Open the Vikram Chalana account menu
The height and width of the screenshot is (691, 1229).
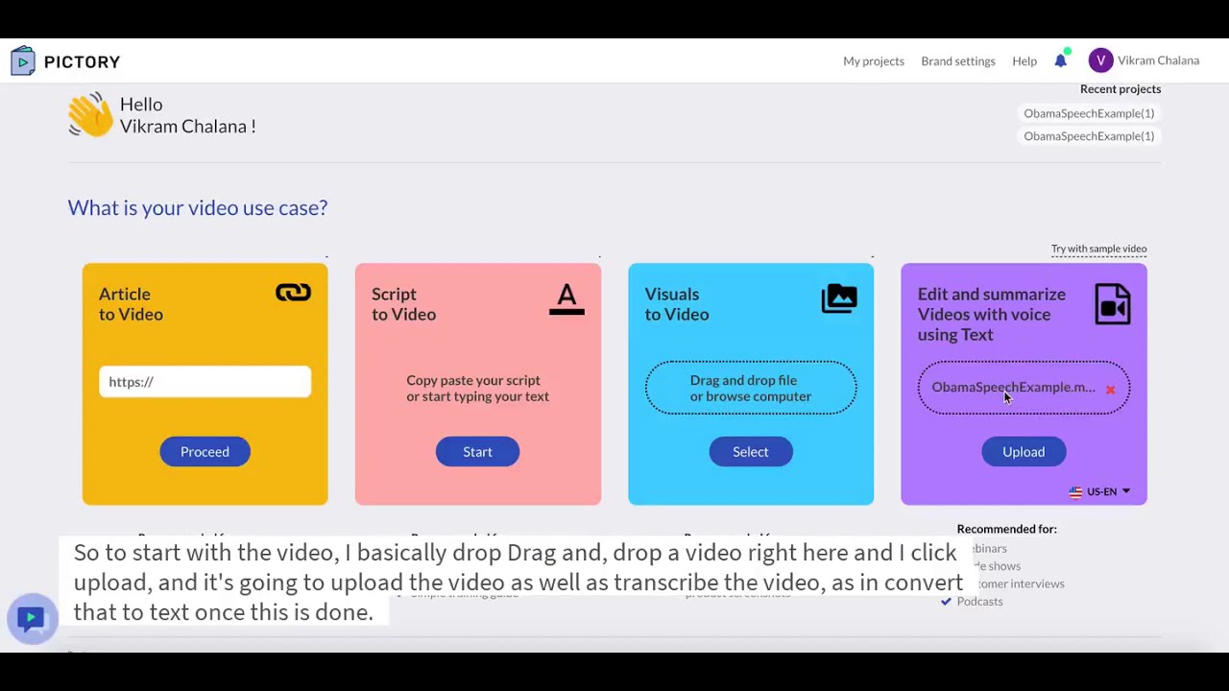(1158, 60)
